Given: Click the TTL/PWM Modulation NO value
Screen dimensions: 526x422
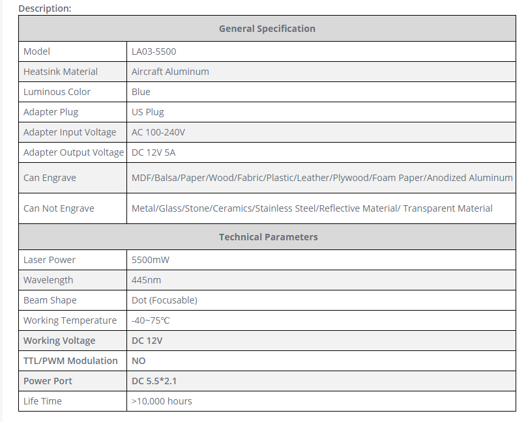Looking at the screenshot, I should (139, 361).
